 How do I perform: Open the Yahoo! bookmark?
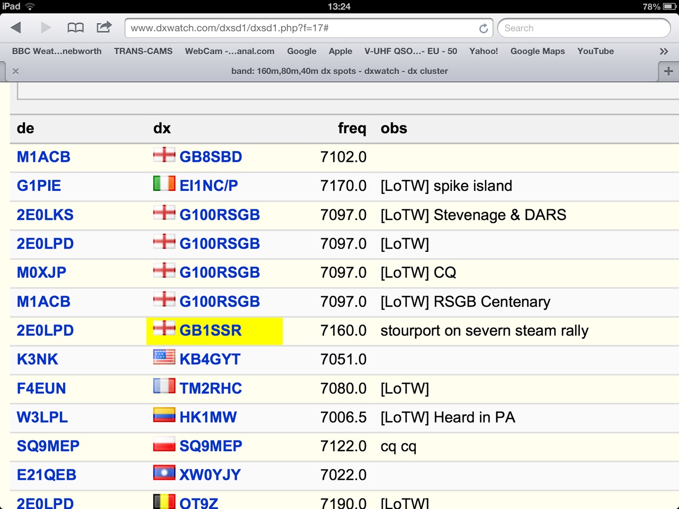coord(483,51)
